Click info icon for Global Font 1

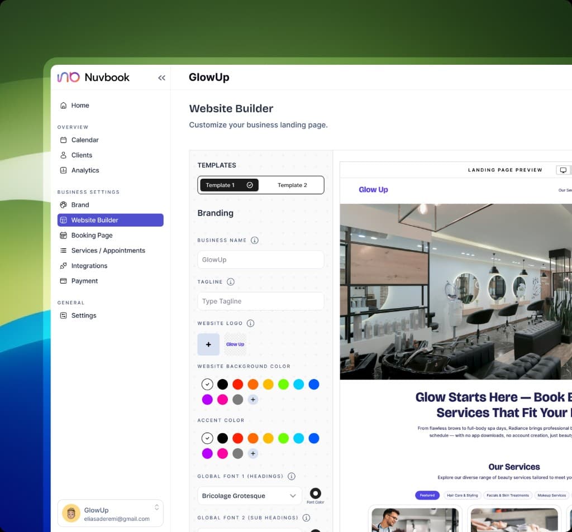pyautogui.click(x=292, y=476)
